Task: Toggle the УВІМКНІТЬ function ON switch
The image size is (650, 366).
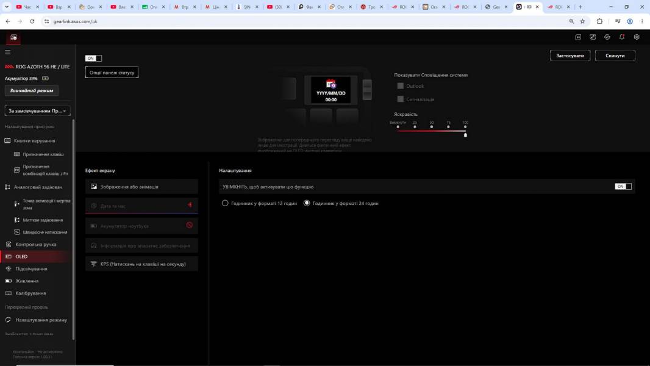Action: point(623,187)
